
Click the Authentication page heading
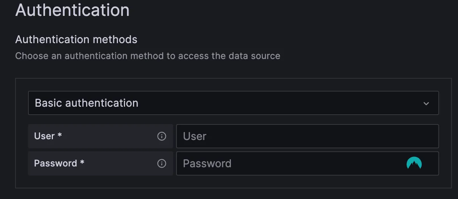pyautogui.click(x=72, y=10)
